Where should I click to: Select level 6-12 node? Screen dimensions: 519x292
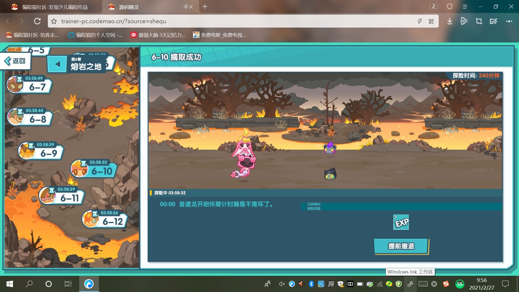click(x=105, y=219)
